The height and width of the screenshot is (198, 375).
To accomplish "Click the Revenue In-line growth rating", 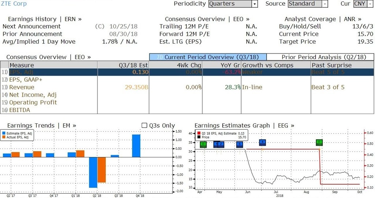I will coord(252,87).
